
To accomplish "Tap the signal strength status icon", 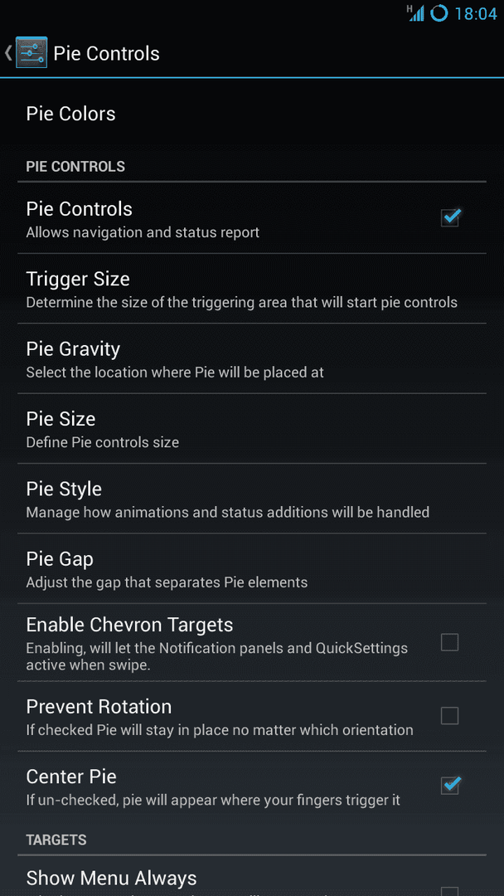I will (x=415, y=13).
